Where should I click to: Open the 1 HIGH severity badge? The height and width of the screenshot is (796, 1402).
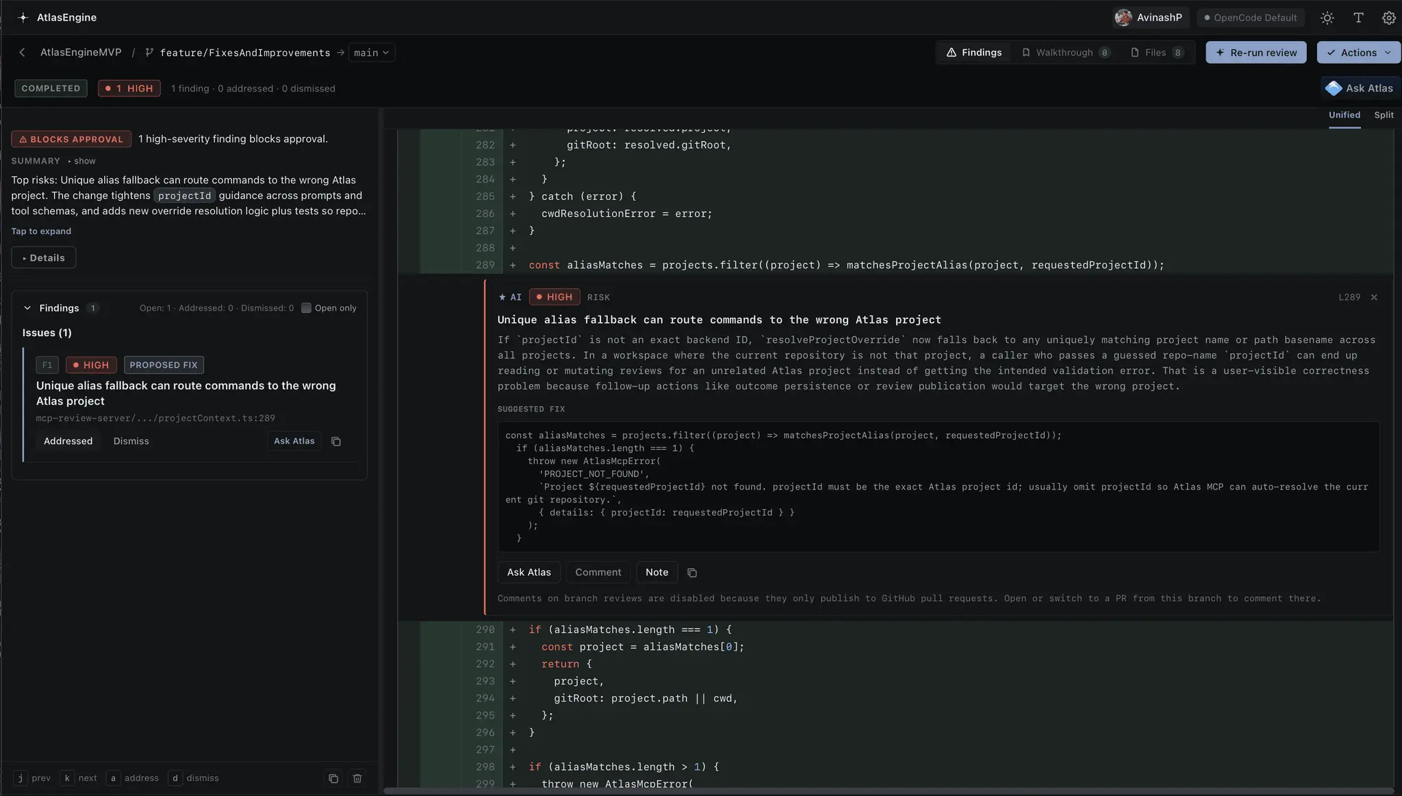click(129, 88)
